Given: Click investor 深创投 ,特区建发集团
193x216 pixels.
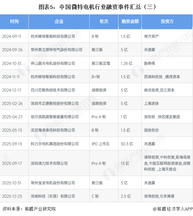Looking at the screenshot, I should tap(162, 117).
